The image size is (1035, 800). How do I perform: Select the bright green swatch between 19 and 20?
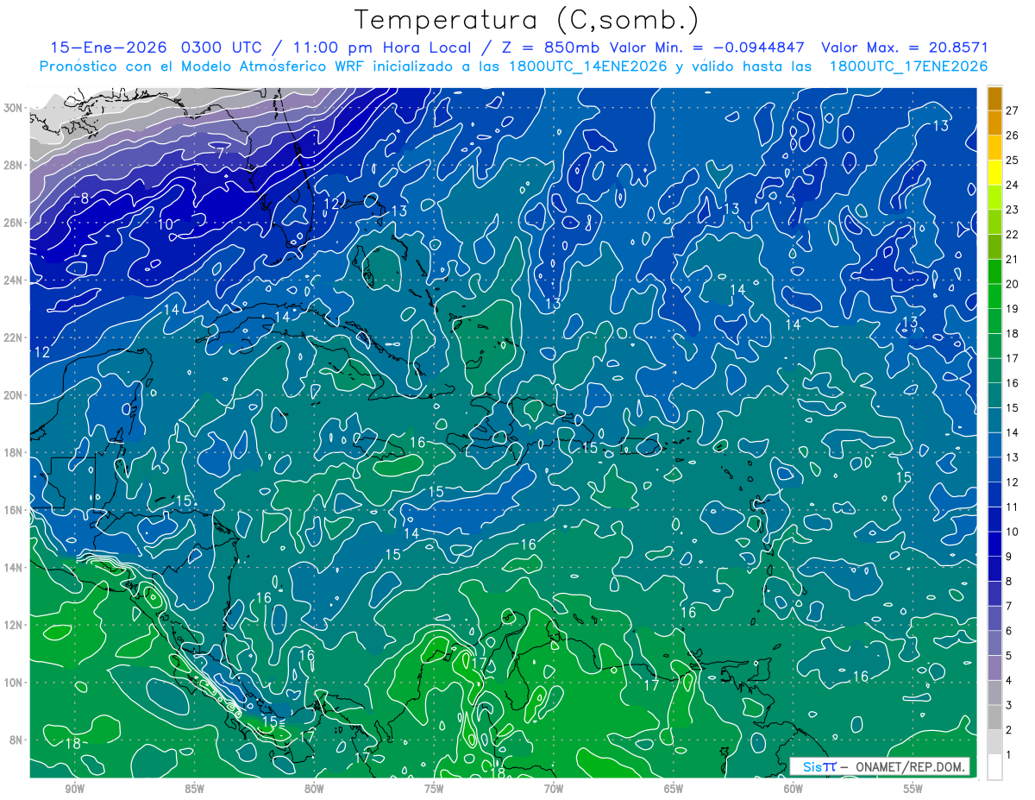(994, 297)
